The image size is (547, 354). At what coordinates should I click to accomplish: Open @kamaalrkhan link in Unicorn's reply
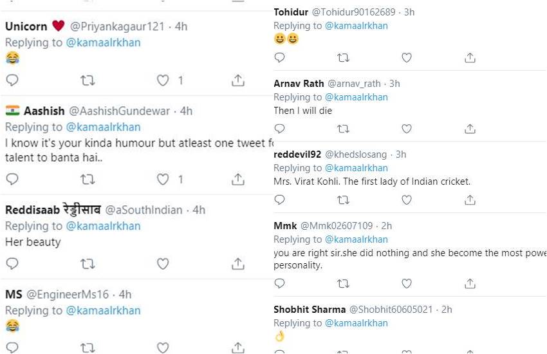tap(103, 42)
